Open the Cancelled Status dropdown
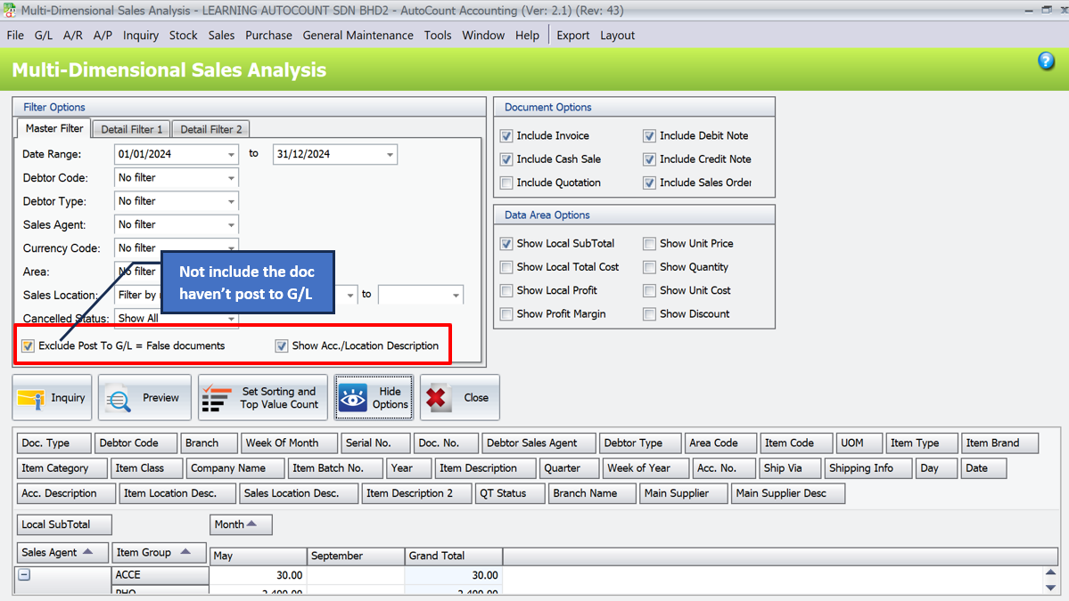Viewport: 1069px width, 601px height. 232,318
